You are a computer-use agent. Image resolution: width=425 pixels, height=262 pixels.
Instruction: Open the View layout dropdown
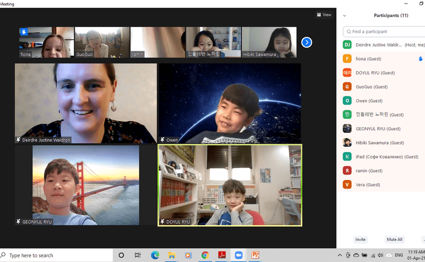pyautogui.click(x=324, y=15)
